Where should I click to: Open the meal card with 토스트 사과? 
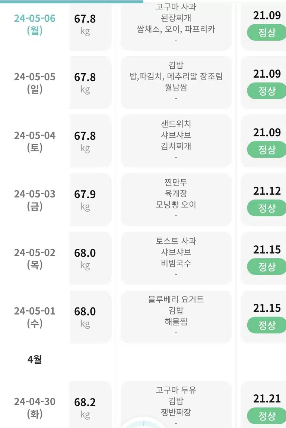[x=176, y=258]
